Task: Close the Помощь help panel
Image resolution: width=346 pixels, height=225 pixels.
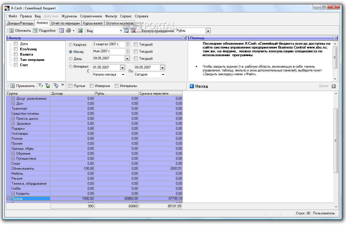Action: pyautogui.click(x=334, y=38)
